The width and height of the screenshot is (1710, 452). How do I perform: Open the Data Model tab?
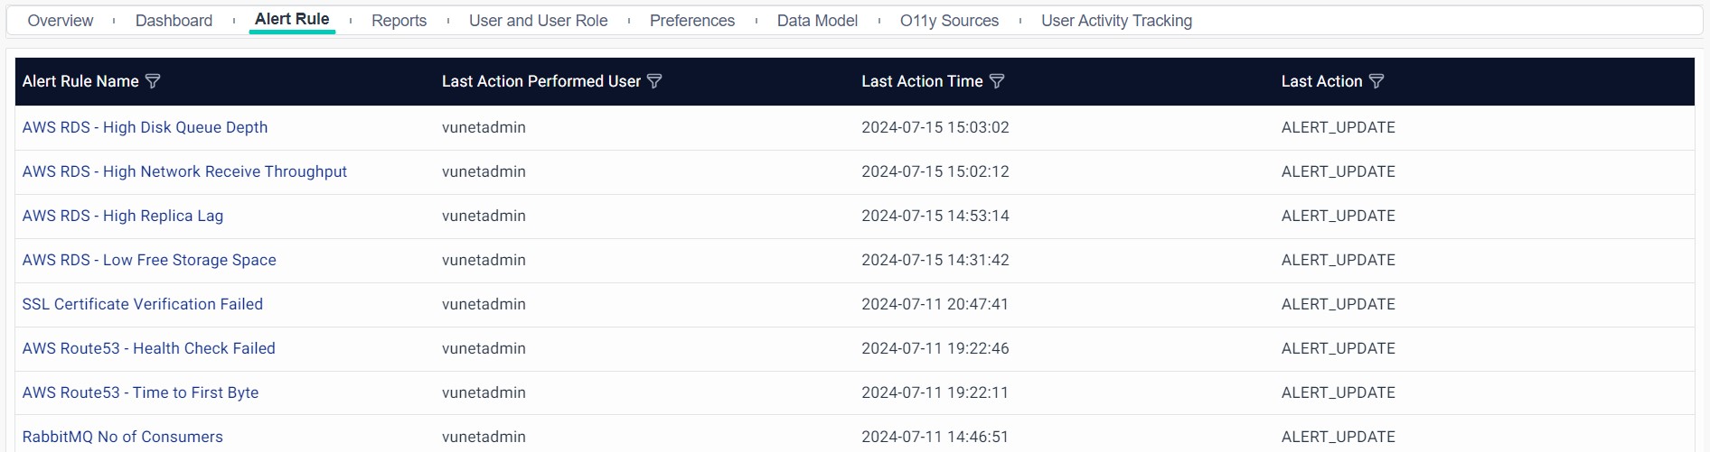[x=817, y=21]
